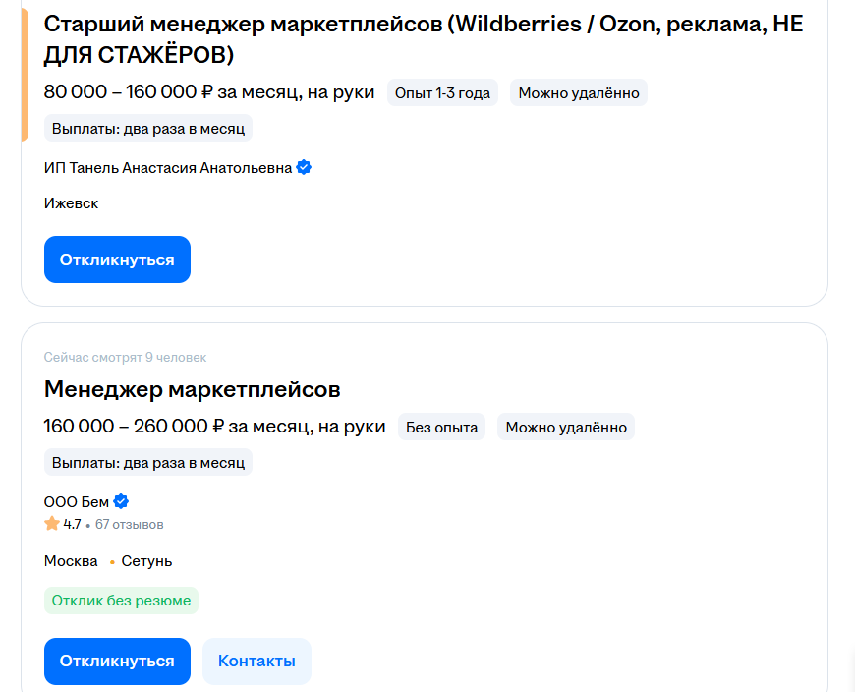This screenshot has width=855, height=692.
Task: Open the 67 отзывов reviews link
Action: pyautogui.click(x=128, y=523)
